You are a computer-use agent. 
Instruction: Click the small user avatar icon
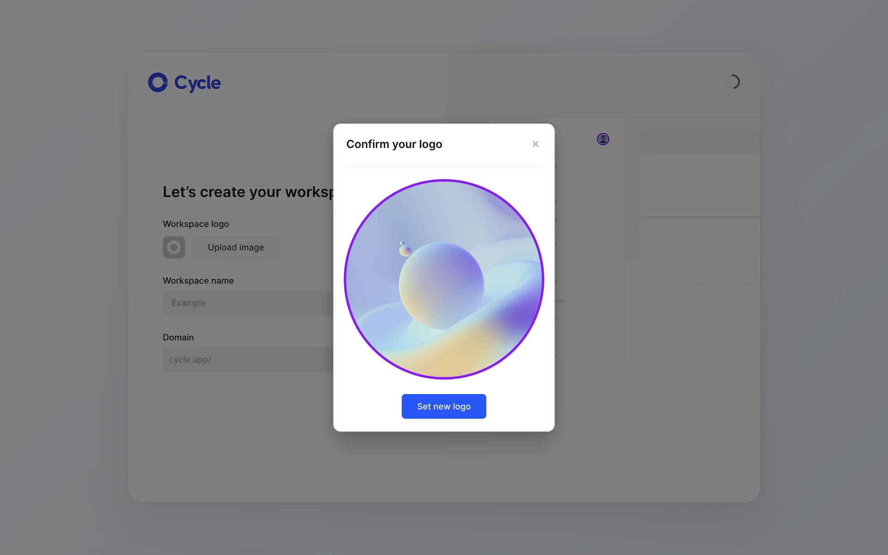point(603,139)
